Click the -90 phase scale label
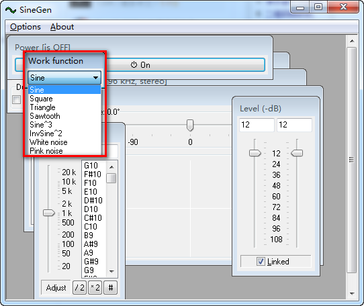The height and width of the screenshot is (306, 364). pos(133,142)
